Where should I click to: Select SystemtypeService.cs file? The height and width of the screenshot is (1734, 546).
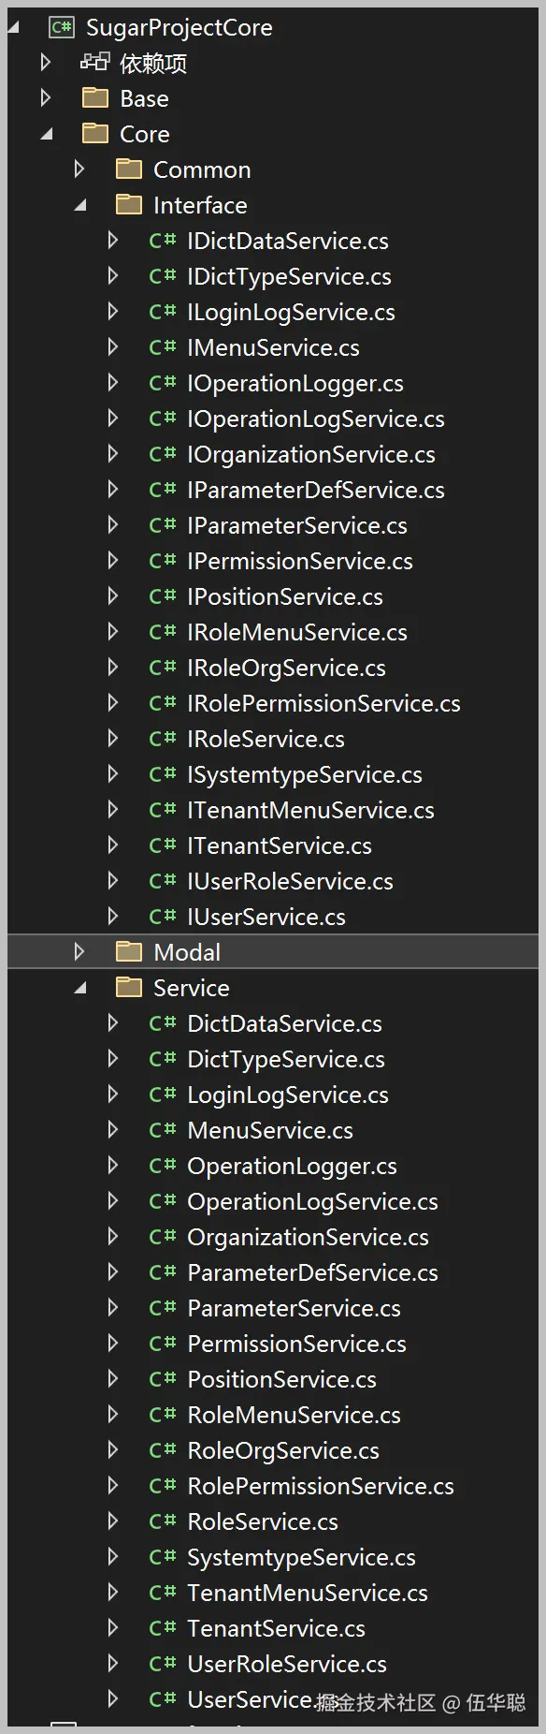coord(301,1557)
